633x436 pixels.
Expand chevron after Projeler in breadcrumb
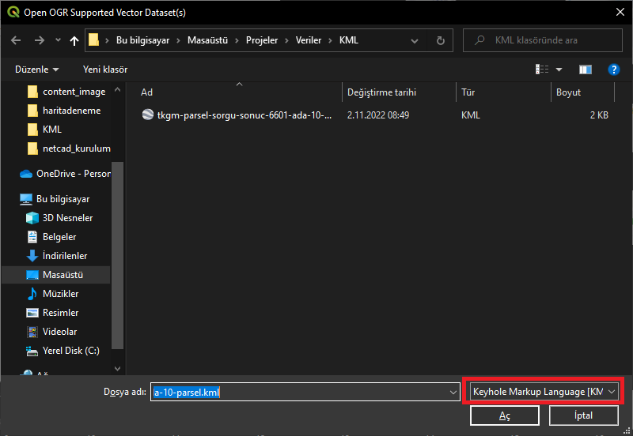pyautogui.click(x=286, y=41)
